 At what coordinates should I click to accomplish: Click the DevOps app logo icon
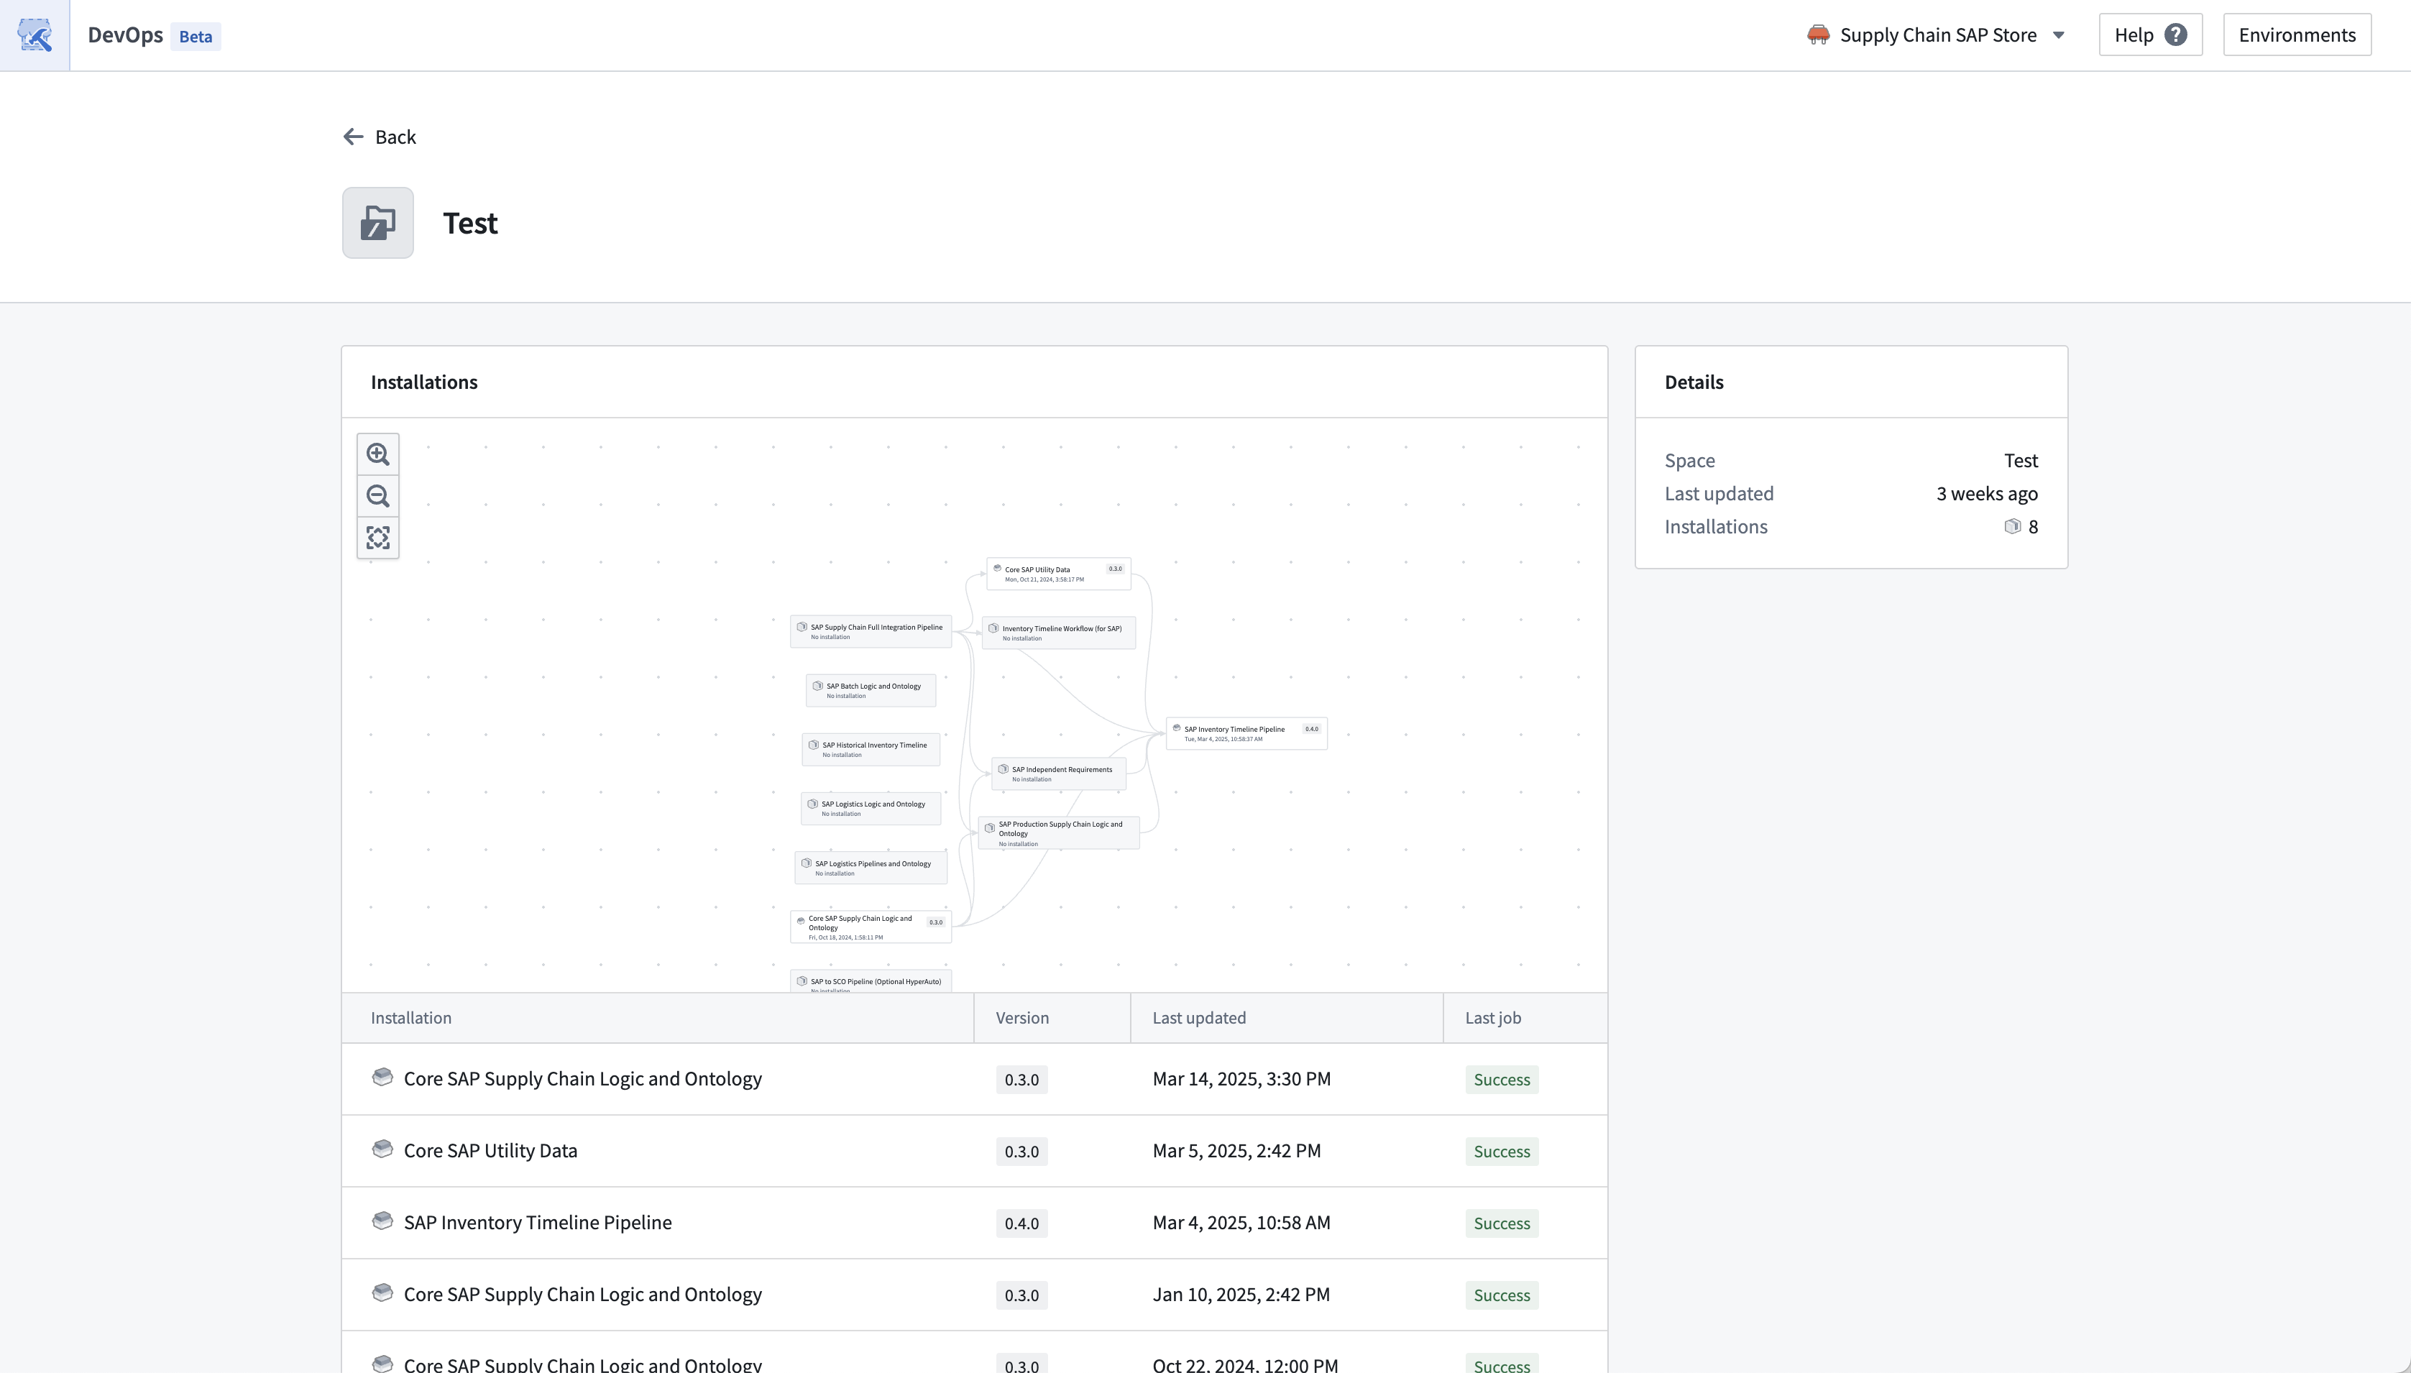tap(35, 36)
